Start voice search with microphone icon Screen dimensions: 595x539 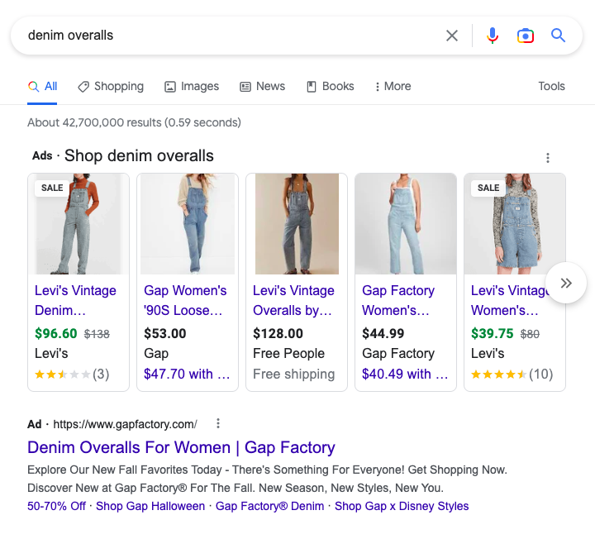click(493, 36)
